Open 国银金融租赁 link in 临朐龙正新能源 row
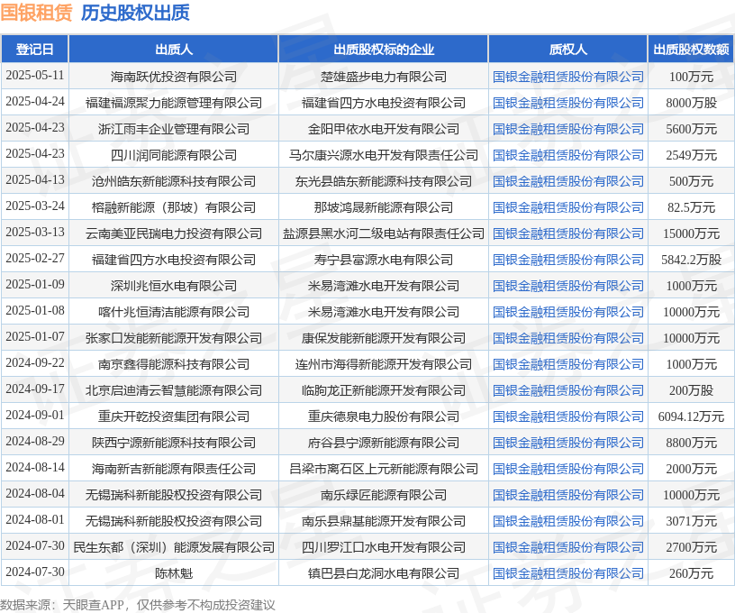735x613 pixels. point(567,390)
